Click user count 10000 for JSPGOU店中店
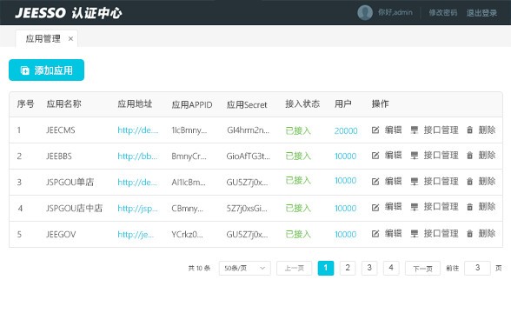The width and height of the screenshot is (511, 313). pyautogui.click(x=346, y=208)
